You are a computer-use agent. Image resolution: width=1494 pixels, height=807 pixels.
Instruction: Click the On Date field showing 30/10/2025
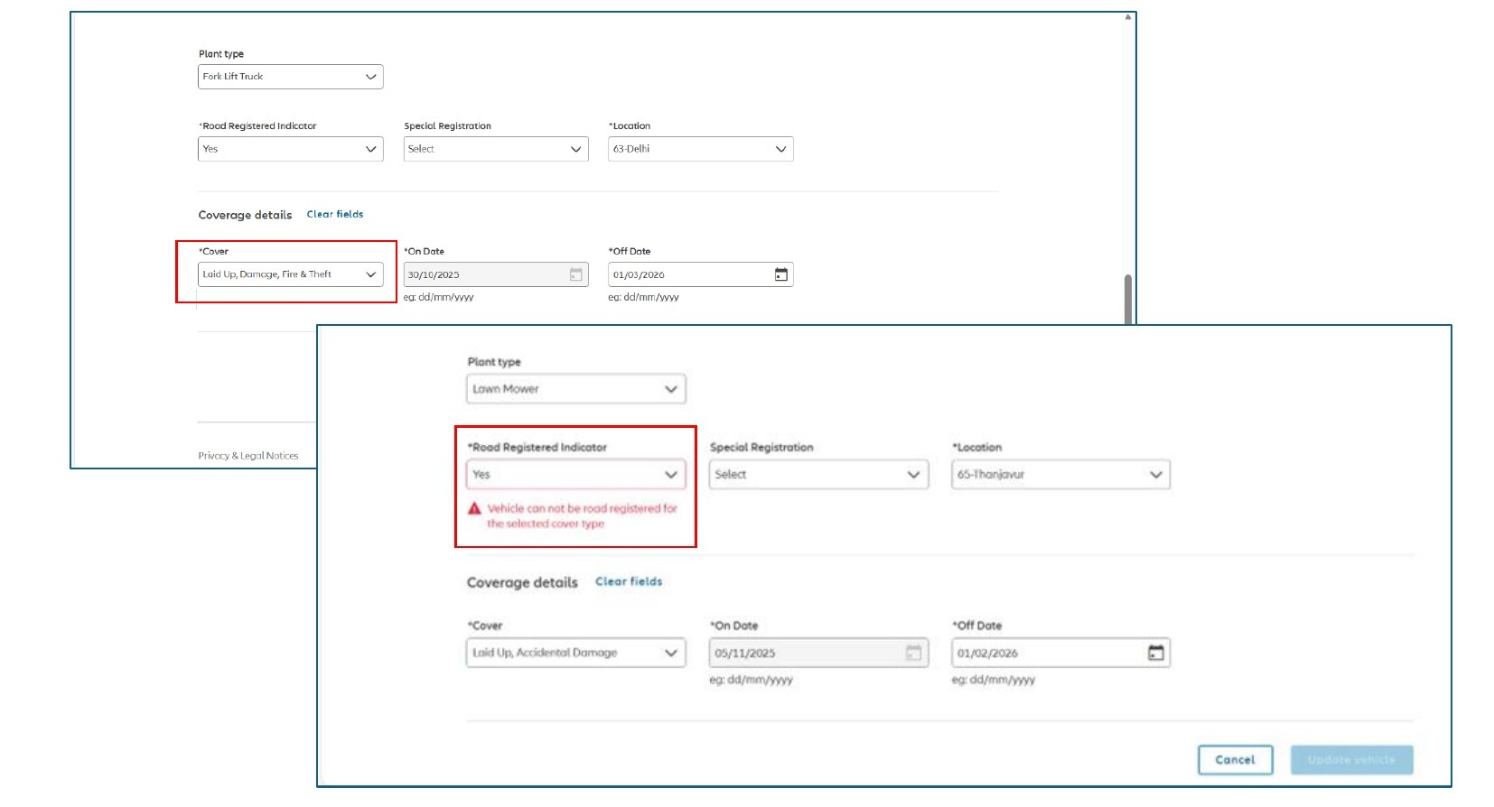(496, 274)
